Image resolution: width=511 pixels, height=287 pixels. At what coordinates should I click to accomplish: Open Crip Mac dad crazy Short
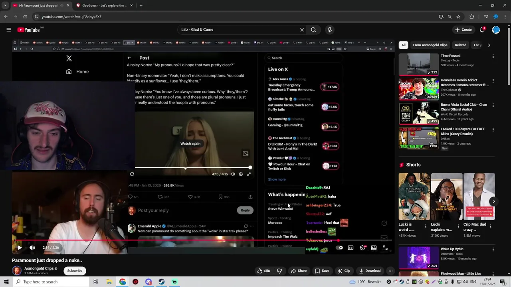click(479, 196)
